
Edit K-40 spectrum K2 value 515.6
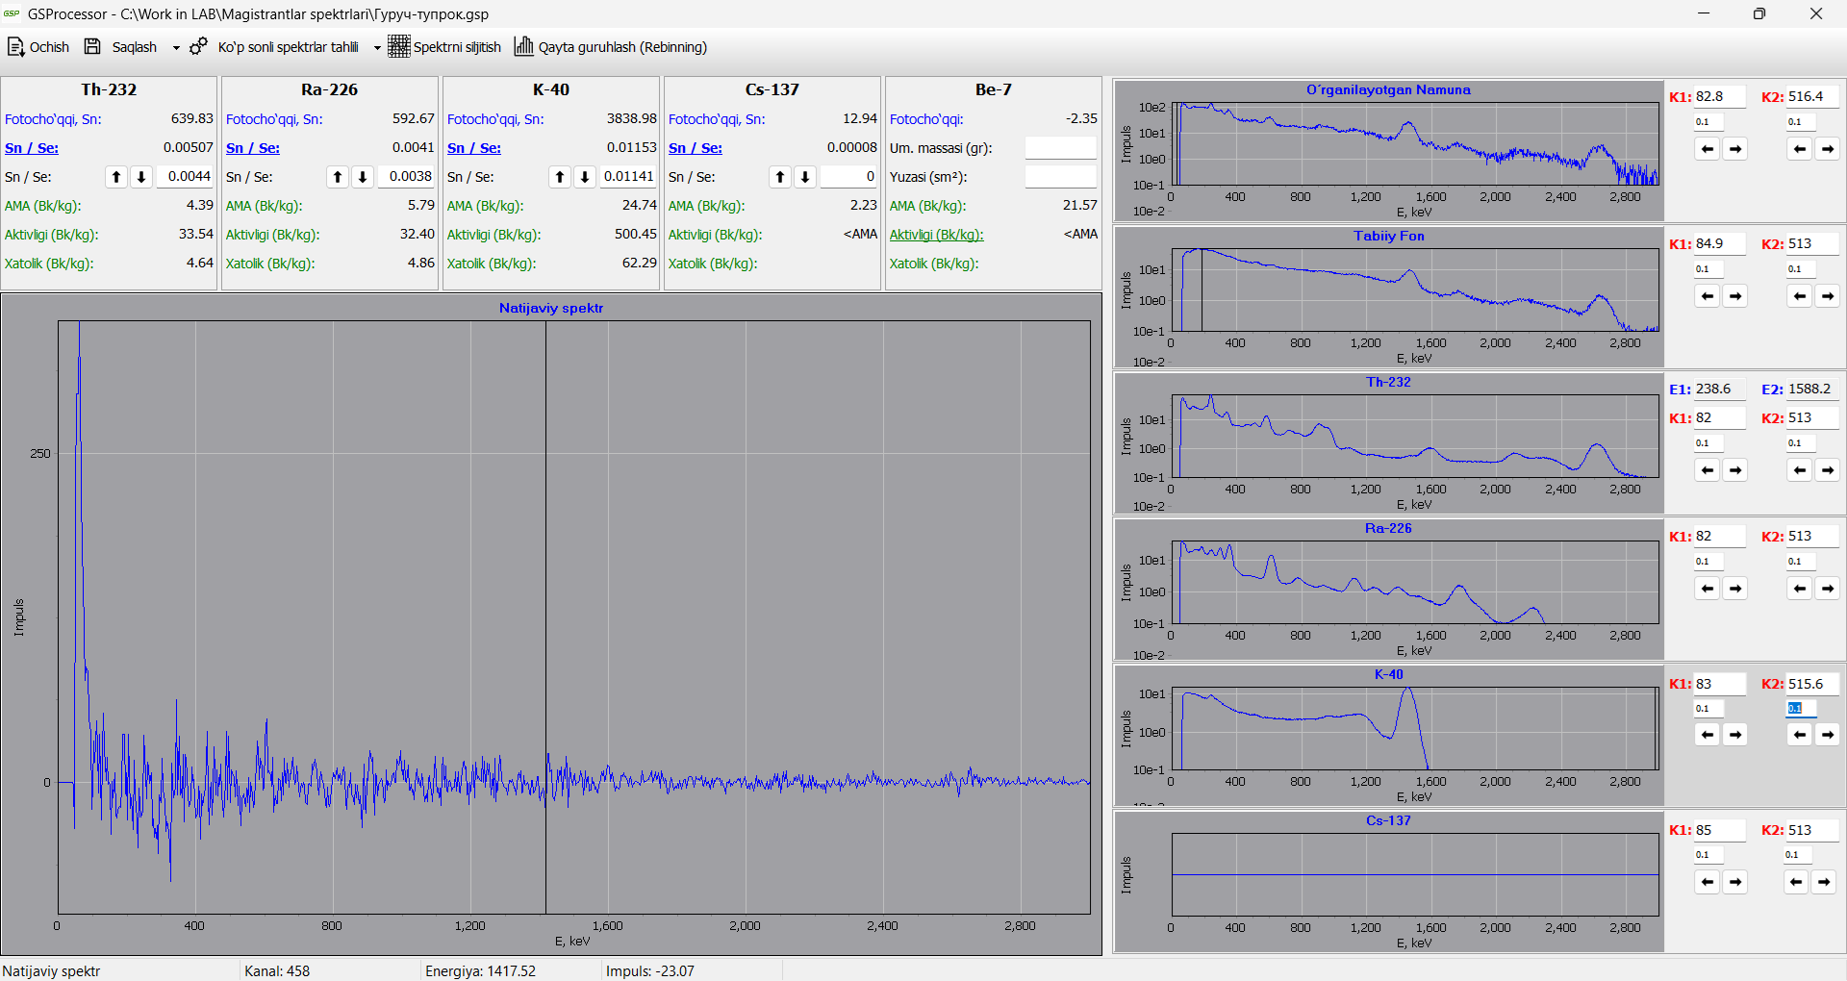pos(1812,684)
